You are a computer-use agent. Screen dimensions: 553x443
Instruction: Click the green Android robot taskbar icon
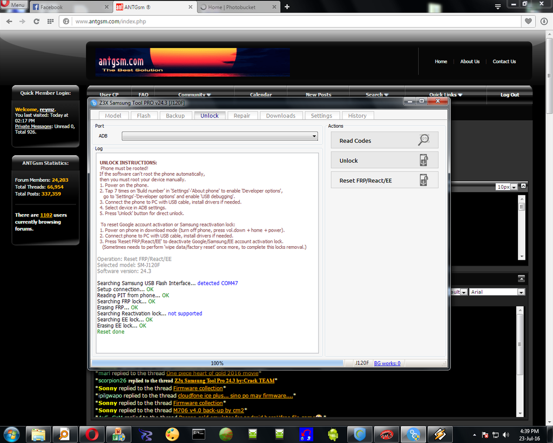point(333,434)
